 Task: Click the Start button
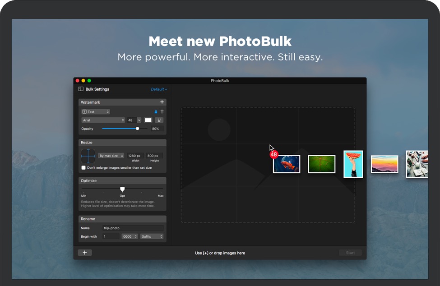click(x=350, y=253)
